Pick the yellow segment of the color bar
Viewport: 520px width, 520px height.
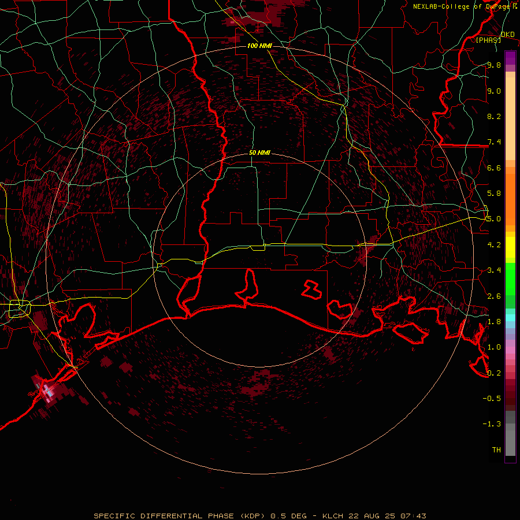[510, 247]
